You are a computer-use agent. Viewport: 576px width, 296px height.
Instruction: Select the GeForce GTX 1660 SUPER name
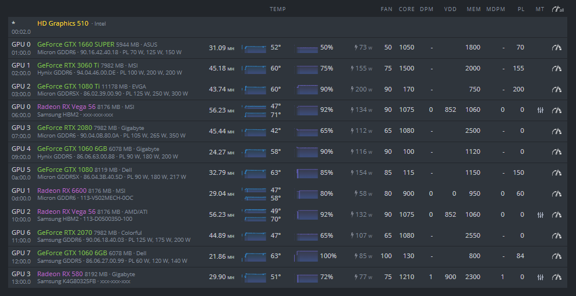[76, 44]
